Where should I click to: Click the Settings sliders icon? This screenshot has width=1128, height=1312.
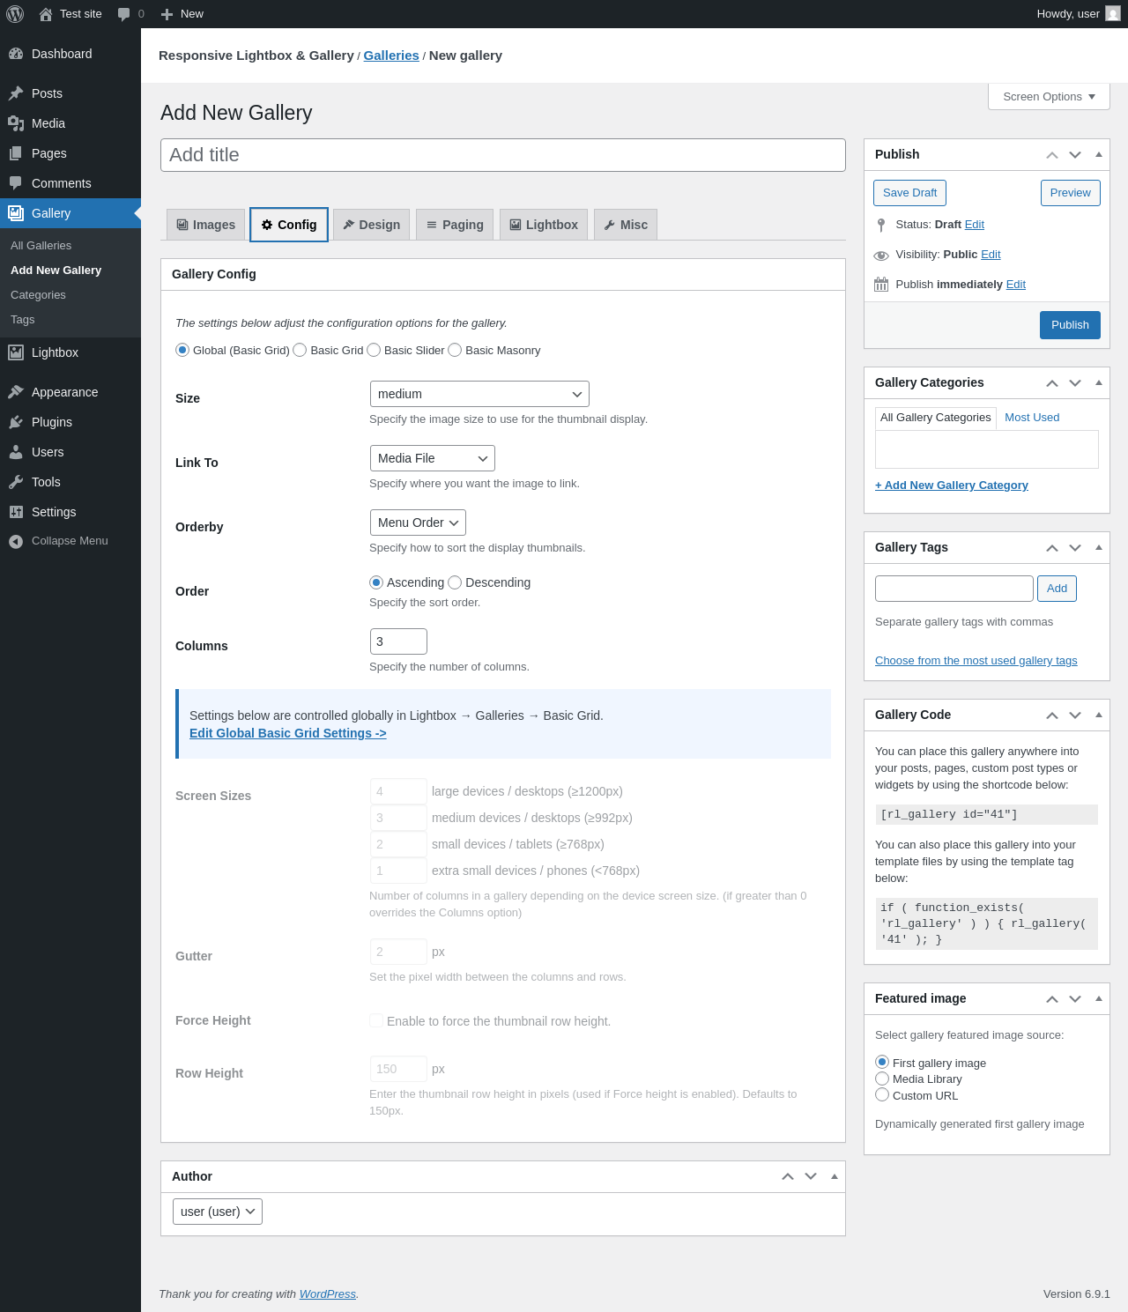click(x=16, y=512)
